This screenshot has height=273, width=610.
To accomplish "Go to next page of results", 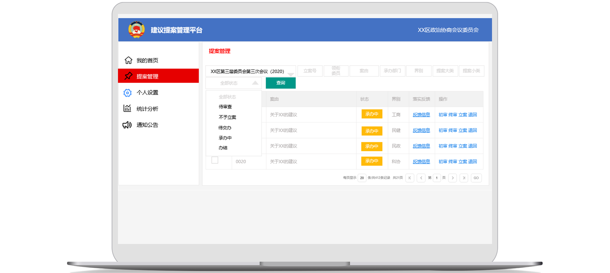I will pos(453,178).
